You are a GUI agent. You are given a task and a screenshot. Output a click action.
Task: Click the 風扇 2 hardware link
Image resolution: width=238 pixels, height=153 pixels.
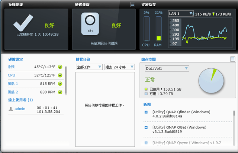[x=13, y=92]
